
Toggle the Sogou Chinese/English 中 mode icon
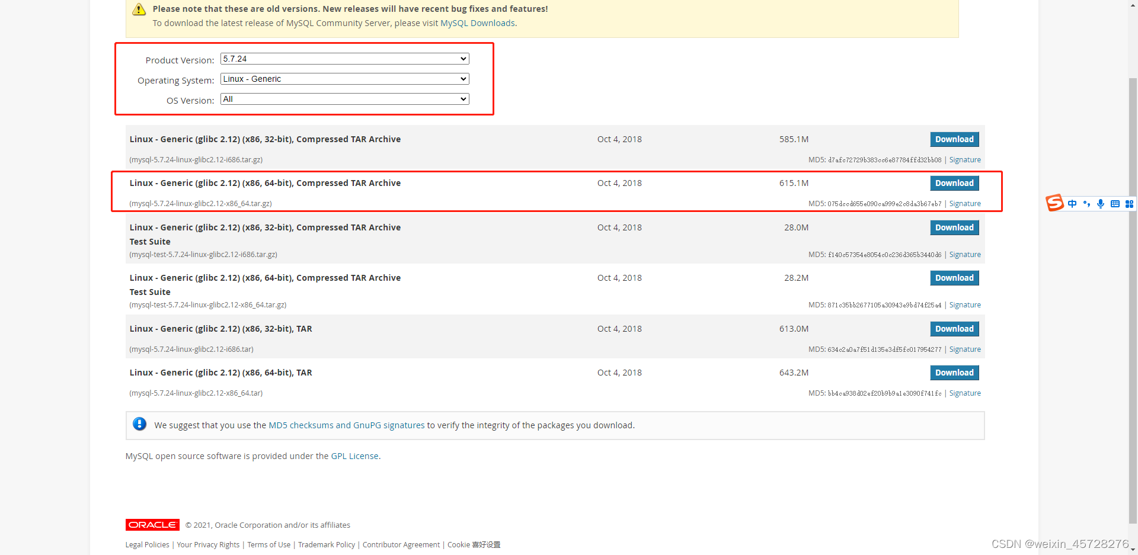[1072, 204]
